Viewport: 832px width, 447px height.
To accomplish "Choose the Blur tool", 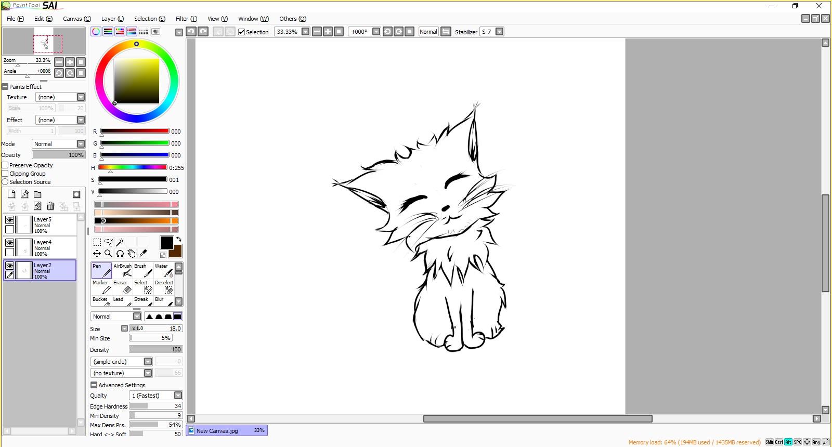I will (x=164, y=301).
